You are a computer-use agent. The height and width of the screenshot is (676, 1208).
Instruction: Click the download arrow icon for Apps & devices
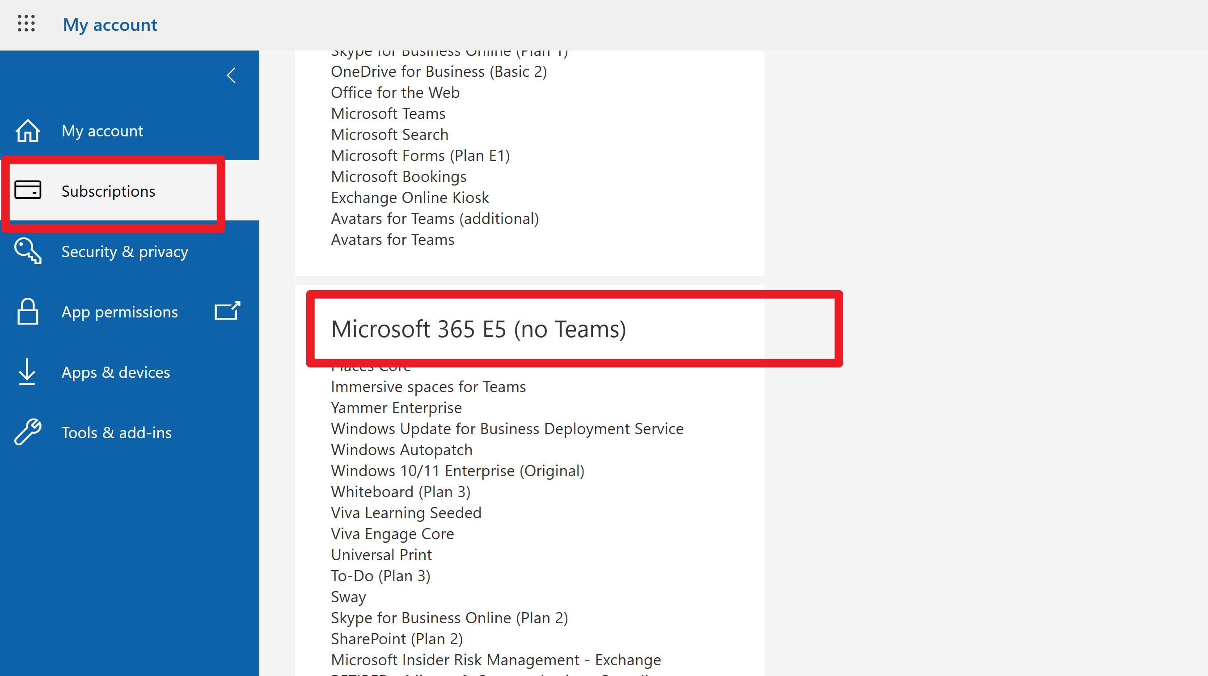tap(27, 372)
